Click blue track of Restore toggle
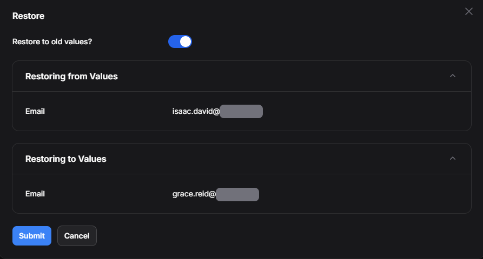483x259 pixels. [x=174, y=42]
